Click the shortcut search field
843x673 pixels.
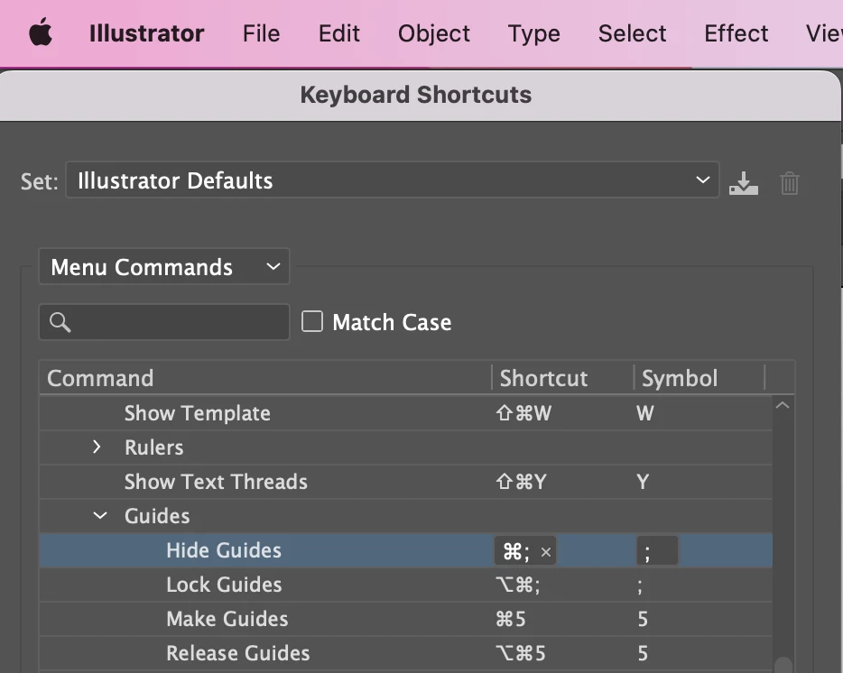pos(164,322)
